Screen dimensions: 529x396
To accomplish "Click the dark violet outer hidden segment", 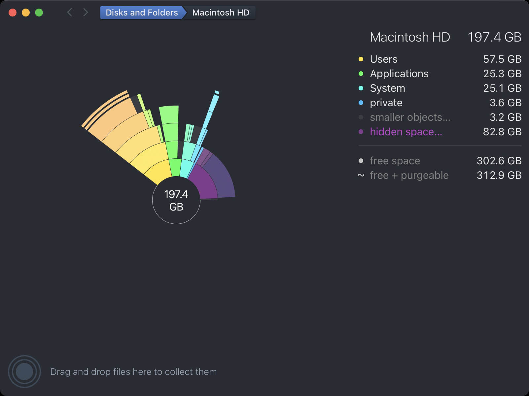I will 221,178.
